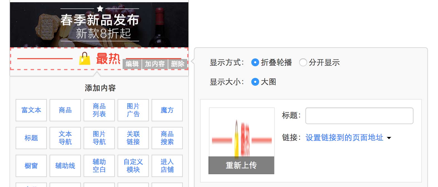This screenshot has height=187, width=438.
Task: Click the 显示方式 label
Action: coord(227,63)
